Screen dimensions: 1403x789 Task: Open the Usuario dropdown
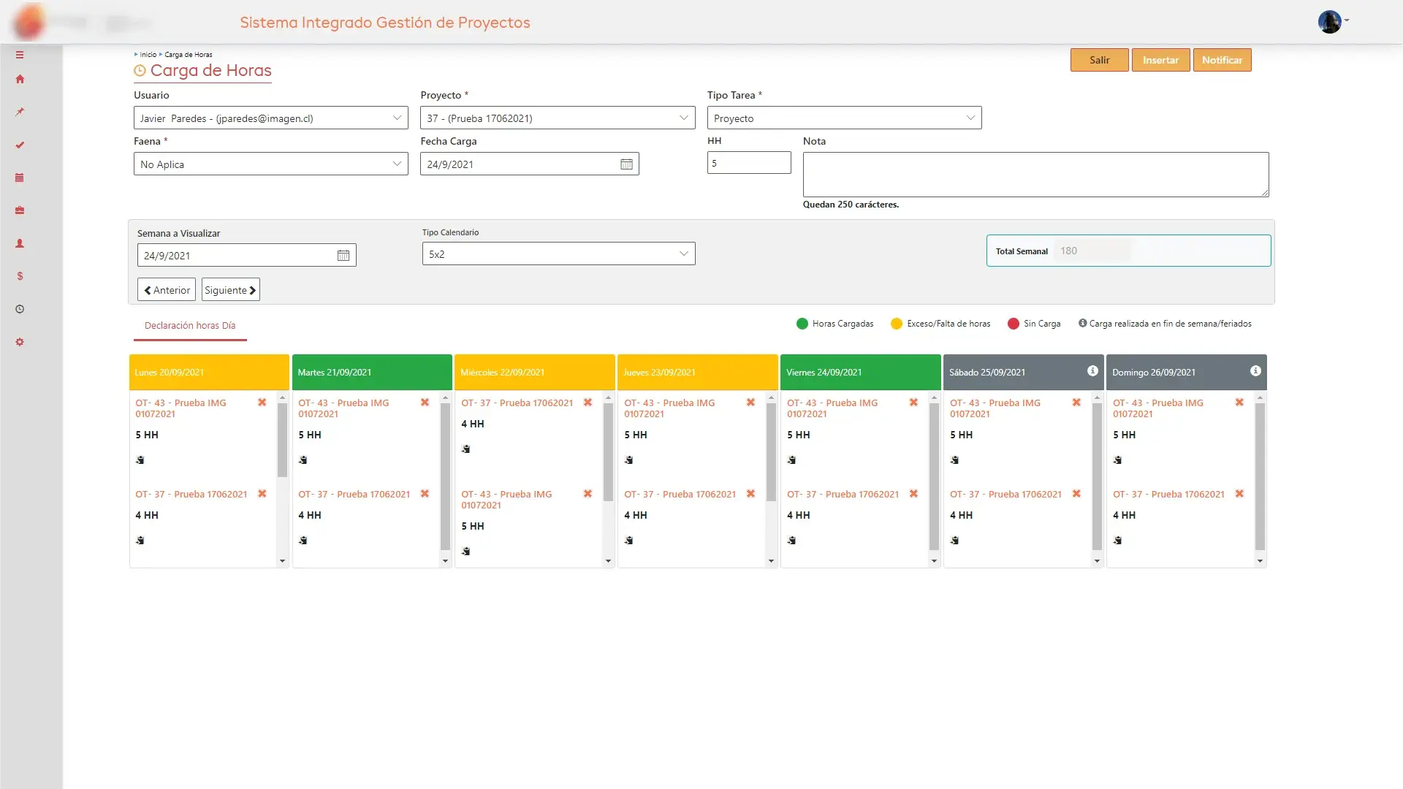(270, 118)
